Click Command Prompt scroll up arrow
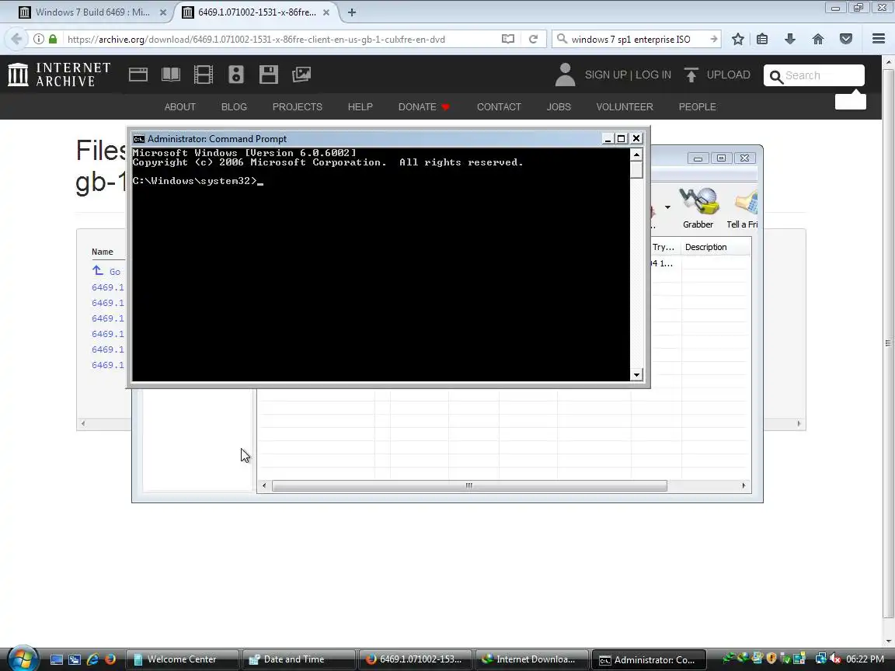The height and width of the screenshot is (671, 895). tap(636, 155)
